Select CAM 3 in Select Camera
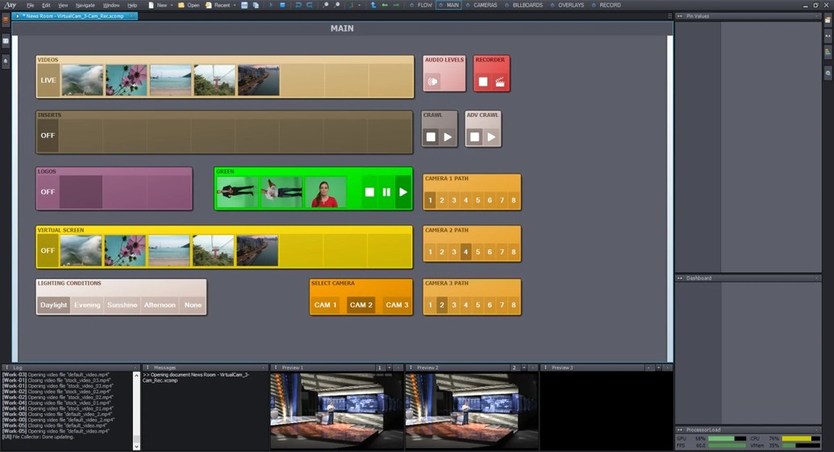Viewport: 834px width, 452px height. 396,304
